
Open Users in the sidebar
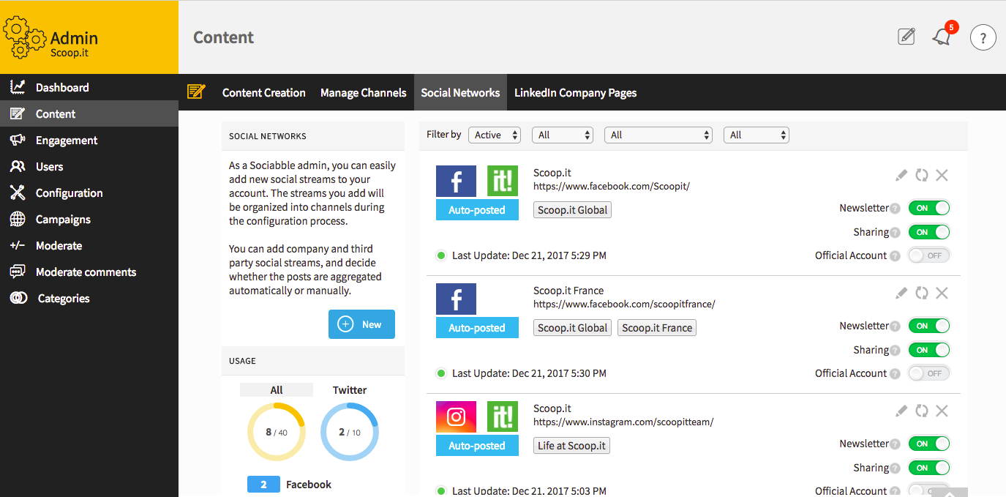[89, 166]
